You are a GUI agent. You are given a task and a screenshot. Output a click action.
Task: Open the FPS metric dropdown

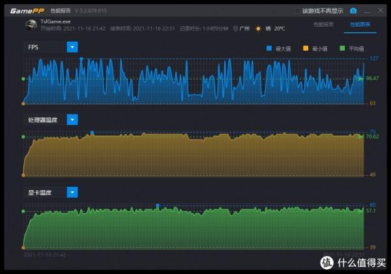click(x=72, y=47)
